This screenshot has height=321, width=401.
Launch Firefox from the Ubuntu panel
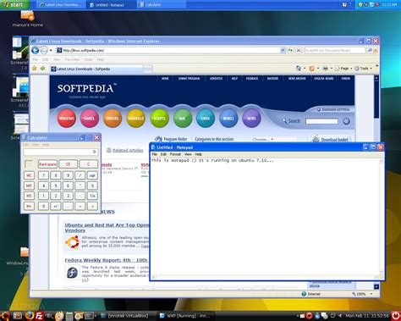coord(30,315)
